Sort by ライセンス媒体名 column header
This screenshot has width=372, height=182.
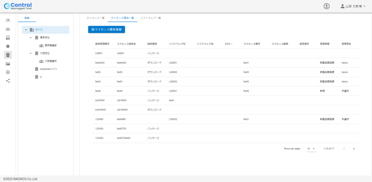(x=126, y=44)
